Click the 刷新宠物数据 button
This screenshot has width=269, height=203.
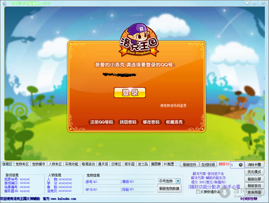click(169, 188)
